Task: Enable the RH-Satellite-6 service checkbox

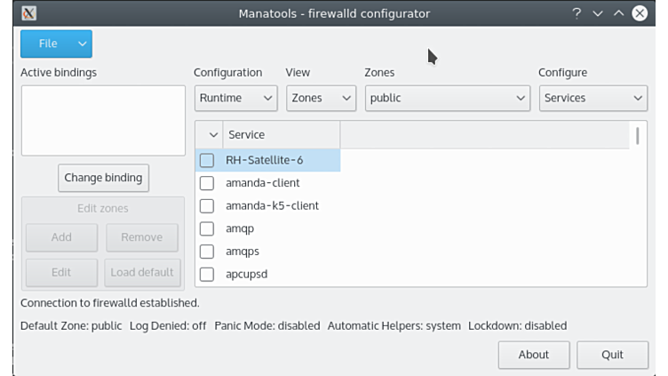Action: click(x=207, y=161)
